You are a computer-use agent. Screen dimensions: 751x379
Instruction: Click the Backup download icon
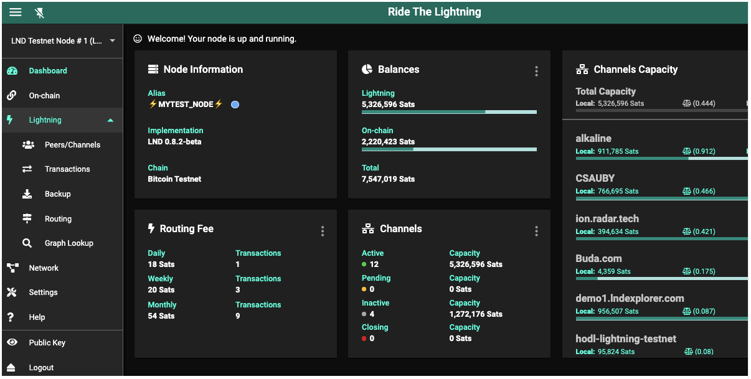point(27,194)
